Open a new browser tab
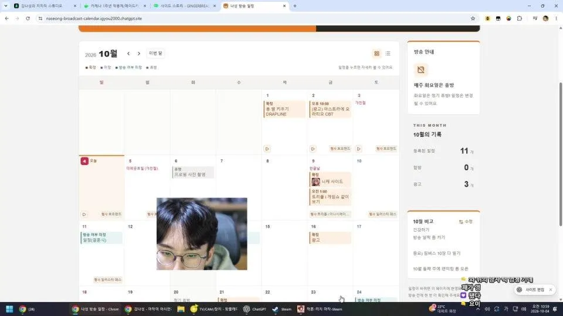The width and height of the screenshot is (563, 316). 295,6
